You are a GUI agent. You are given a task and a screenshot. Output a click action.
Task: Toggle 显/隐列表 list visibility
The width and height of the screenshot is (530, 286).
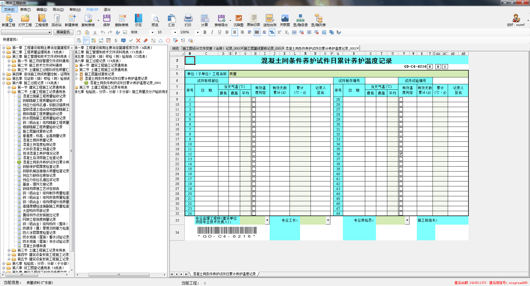click(x=319, y=20)
